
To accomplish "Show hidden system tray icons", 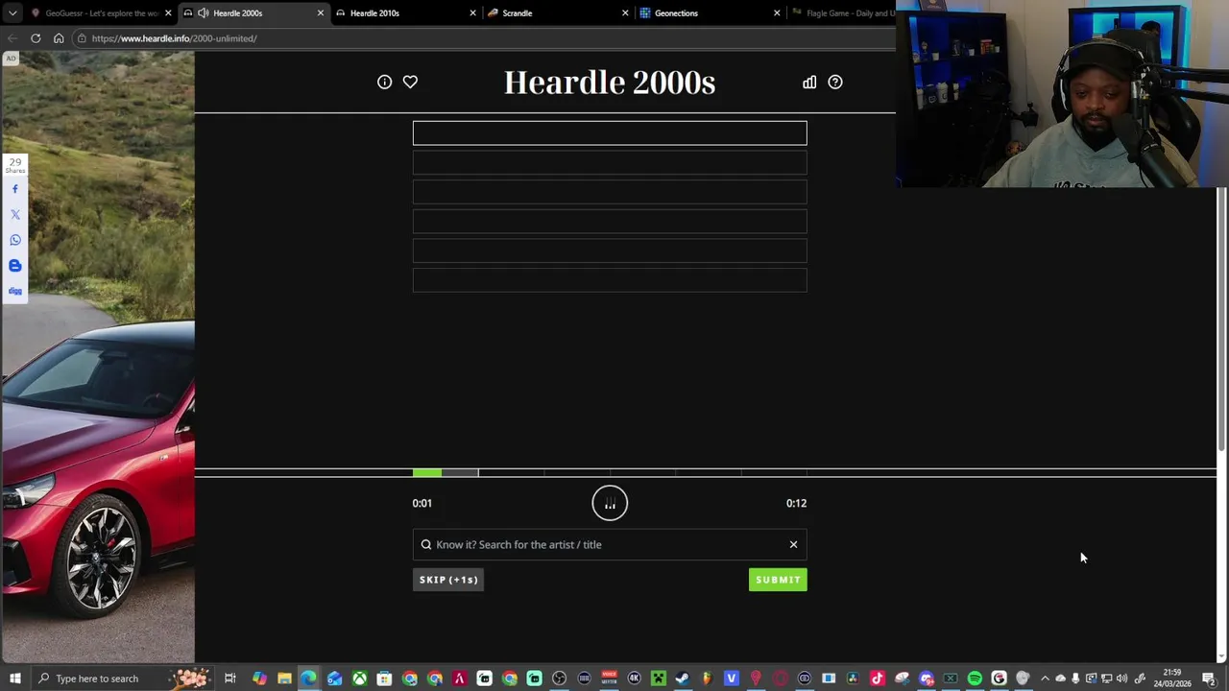I will coord(1045,679).
